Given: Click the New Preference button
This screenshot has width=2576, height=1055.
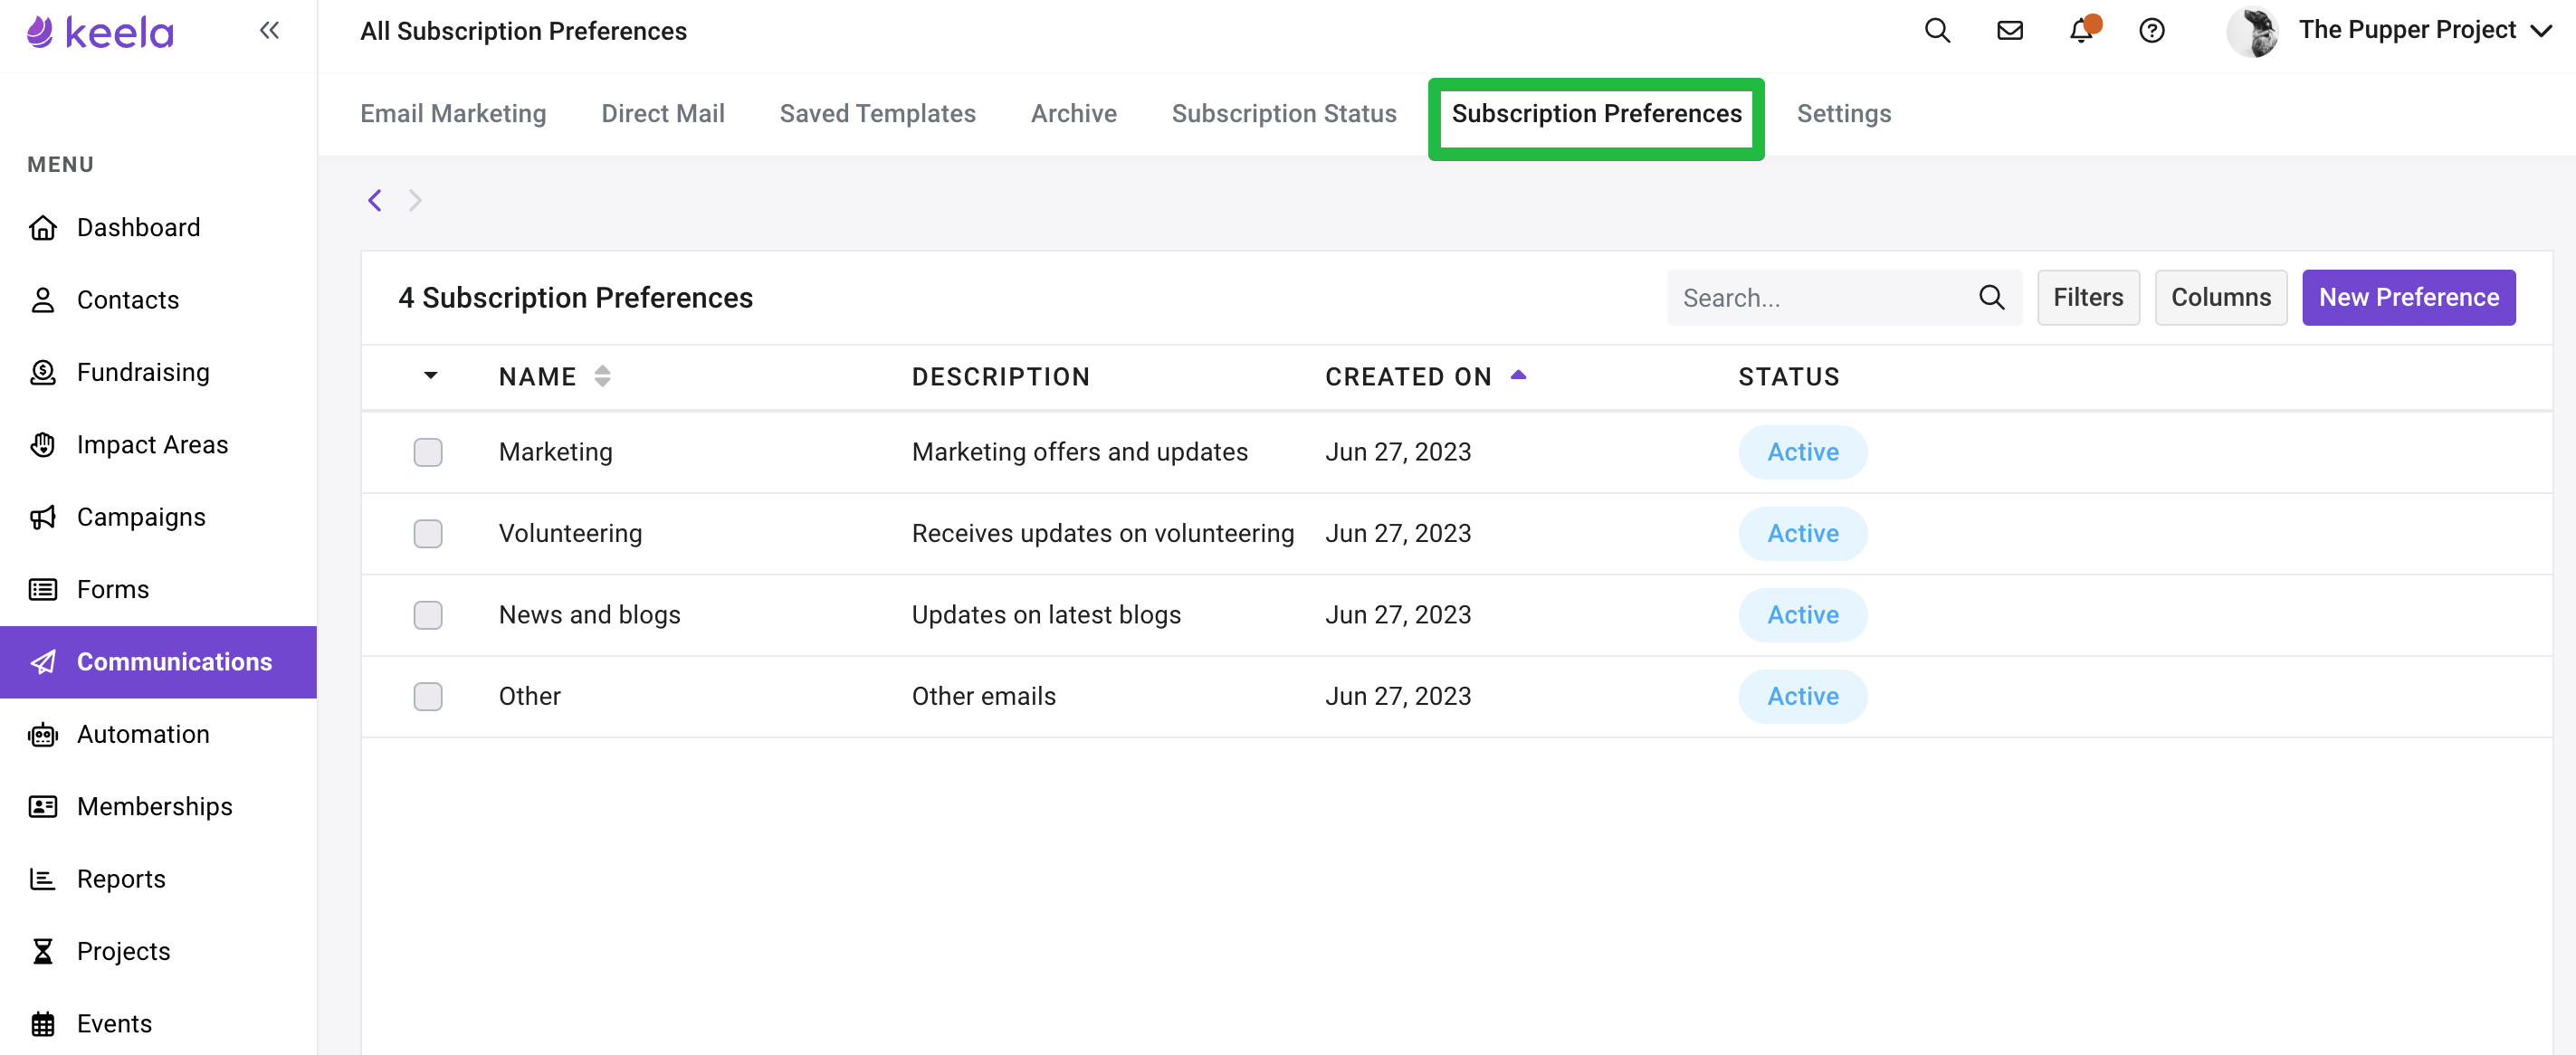Looking at the screenshot, I should click(x=2408, y=298).
